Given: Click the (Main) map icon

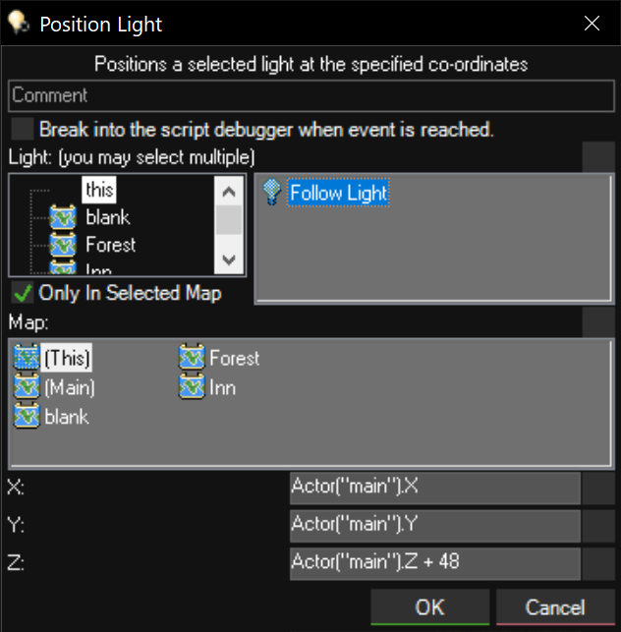Looking at the screenshot, I should click(x=27, y=387).
